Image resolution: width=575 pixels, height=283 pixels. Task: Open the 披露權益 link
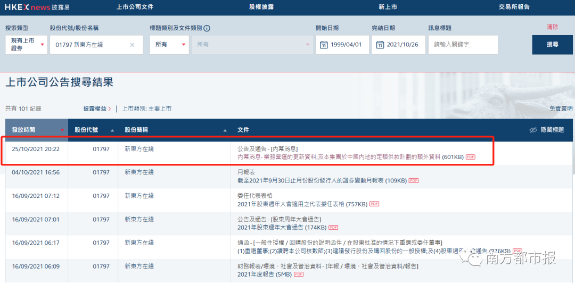97,109
